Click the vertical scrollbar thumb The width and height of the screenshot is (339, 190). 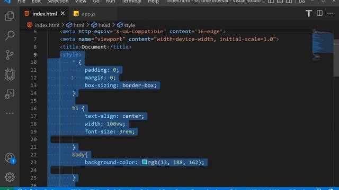[x=336, y=58]
